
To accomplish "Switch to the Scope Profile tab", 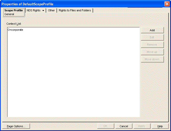I will [x=14, y=10].
